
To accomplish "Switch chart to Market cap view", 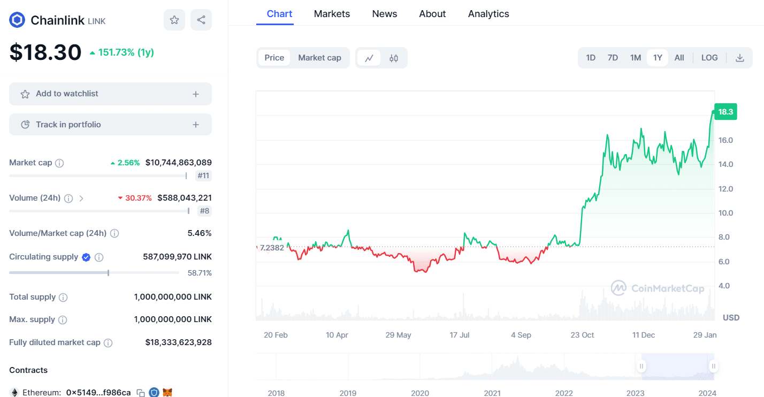I will pos(319,57).
